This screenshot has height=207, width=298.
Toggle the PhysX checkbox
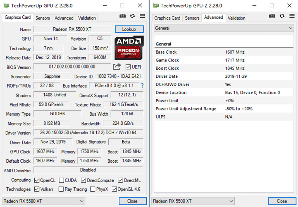click(x=93, y=189)
